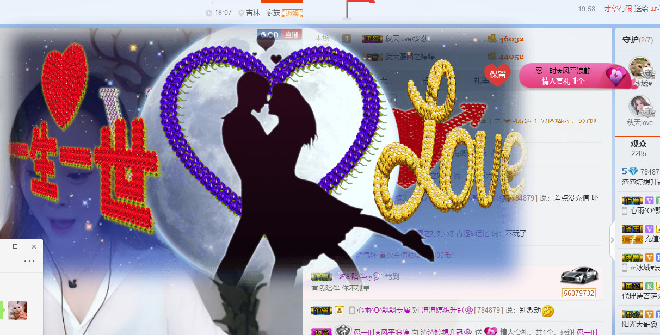
Task: Click the silver sports car entrance icon
Action: (x=579, y=275)
